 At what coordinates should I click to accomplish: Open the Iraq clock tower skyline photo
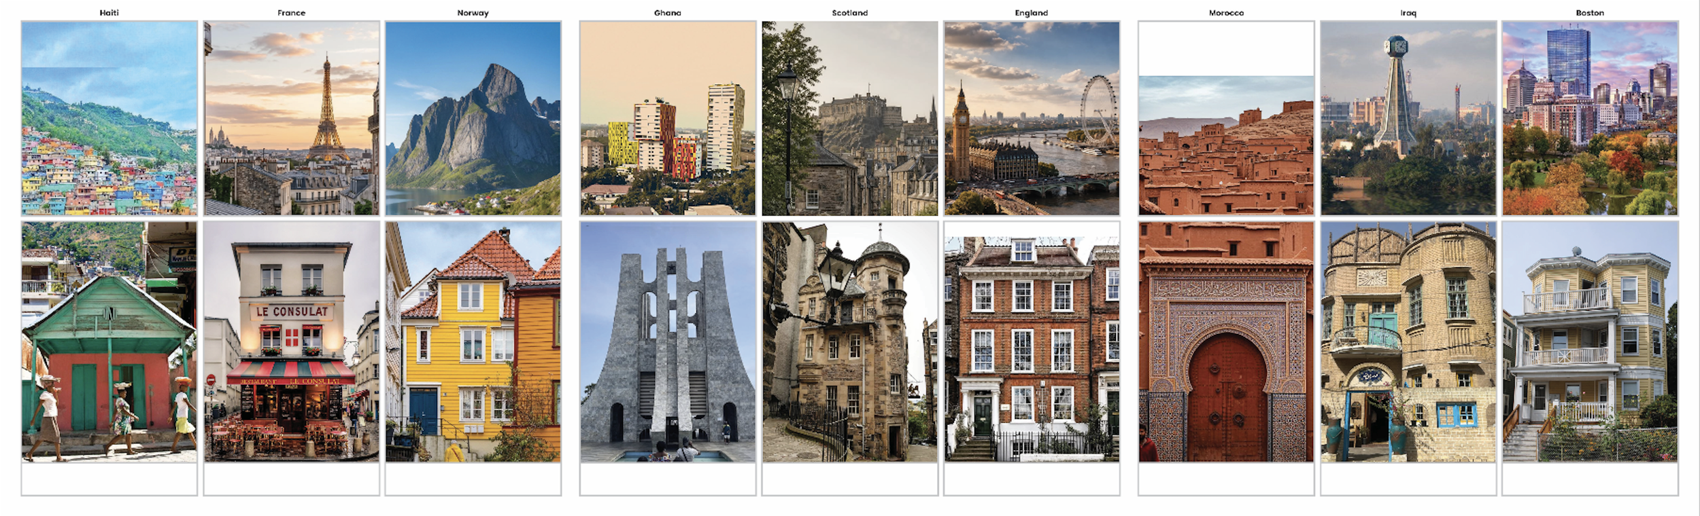click(1408, 118)
